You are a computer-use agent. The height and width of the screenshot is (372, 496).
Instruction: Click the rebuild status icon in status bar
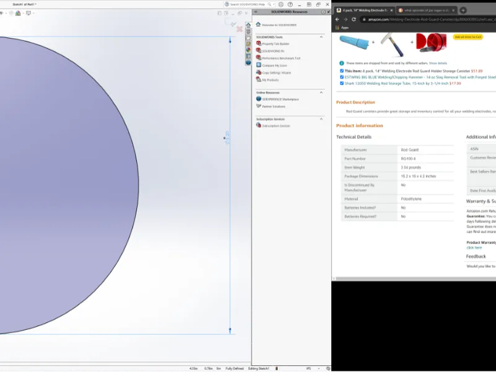point(277,368)
